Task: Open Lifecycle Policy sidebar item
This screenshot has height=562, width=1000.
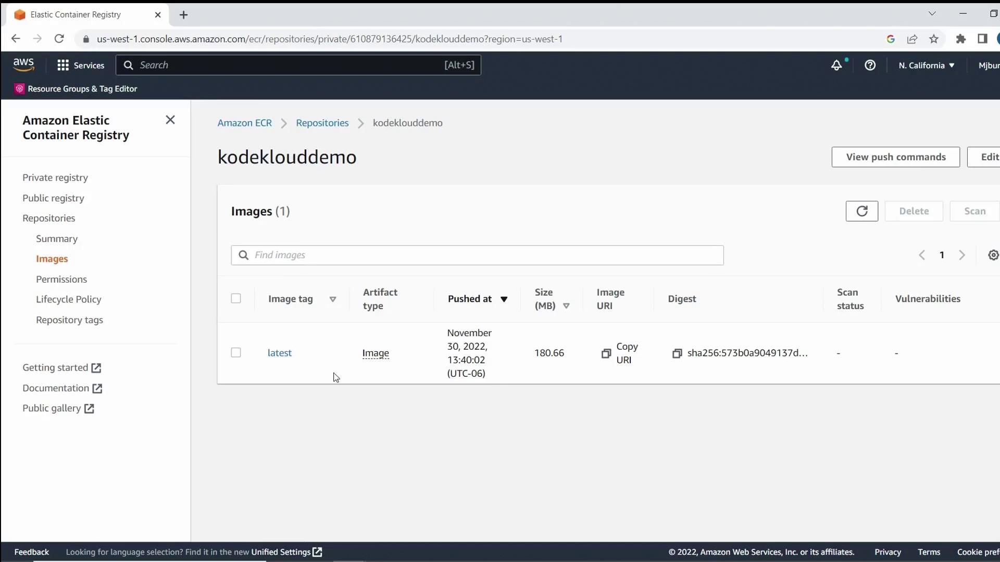Action: click(68, 299)
